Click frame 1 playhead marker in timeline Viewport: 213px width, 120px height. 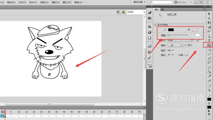point(5,112)
